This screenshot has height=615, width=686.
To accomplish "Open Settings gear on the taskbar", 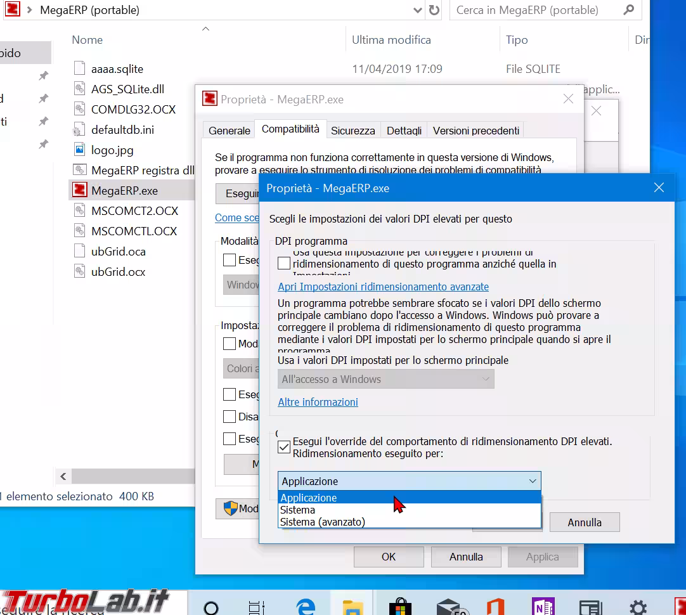I will pos(638,607).
